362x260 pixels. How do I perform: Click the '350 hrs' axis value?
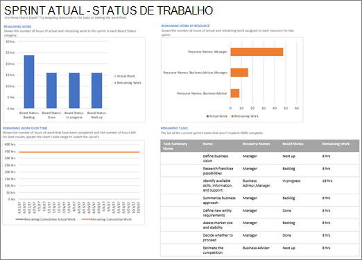[x=10, y=151]
